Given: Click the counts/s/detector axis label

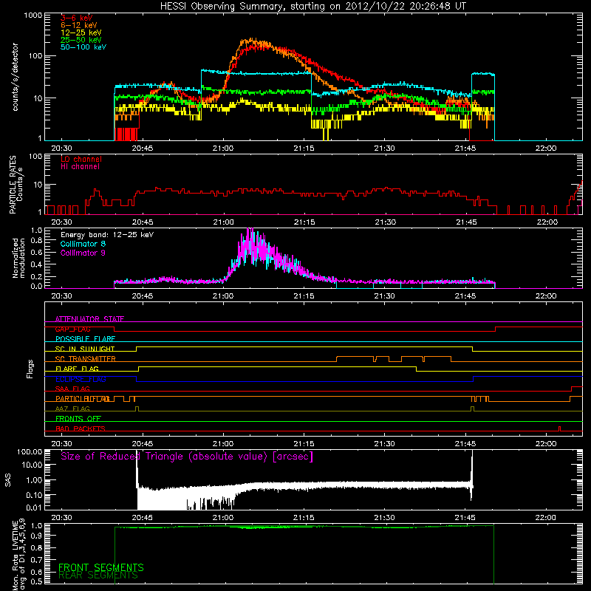Looking at the screenshot, I should click(16, 77).
